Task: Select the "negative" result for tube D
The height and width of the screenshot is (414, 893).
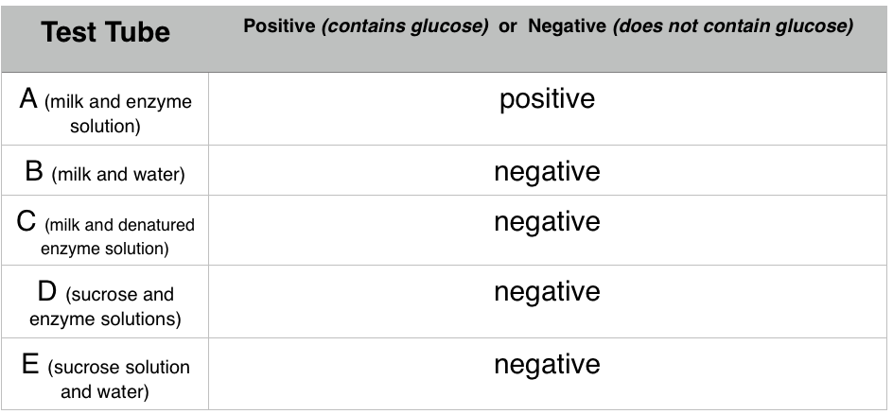Action: [547, 292]
